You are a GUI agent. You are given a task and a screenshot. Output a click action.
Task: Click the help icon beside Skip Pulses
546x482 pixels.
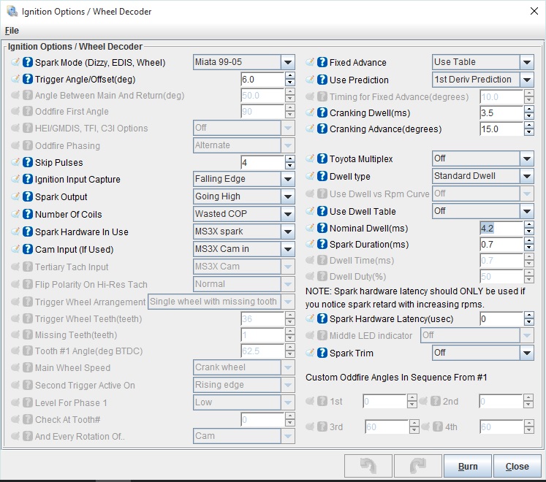click(28, 162)
